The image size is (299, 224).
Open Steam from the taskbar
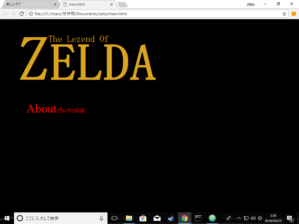click(x=171, y=218)
